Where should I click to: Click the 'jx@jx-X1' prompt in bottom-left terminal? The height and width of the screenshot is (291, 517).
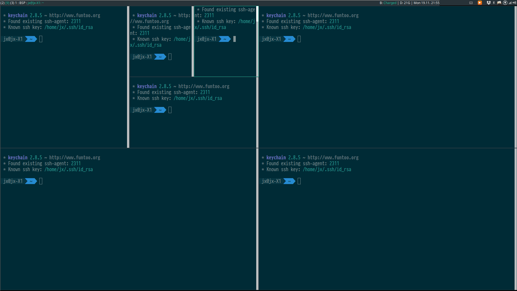13,181
